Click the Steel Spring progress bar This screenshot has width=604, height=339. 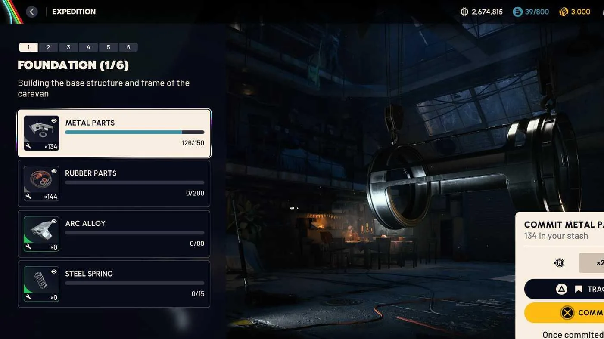pos(135,283)
